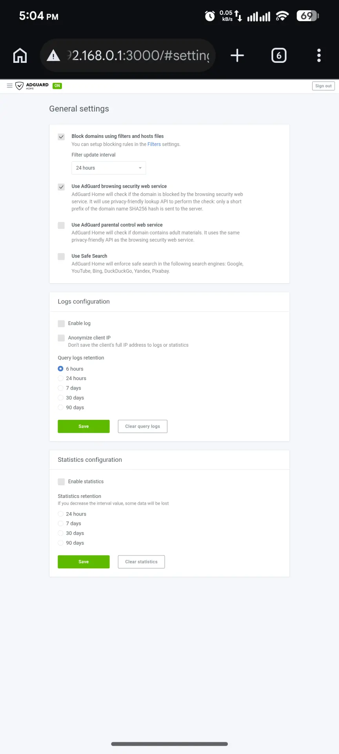Save the logs configuration
Image resolution: width=339 pixels, height=754 pixels.
click(x=84, y=426)
